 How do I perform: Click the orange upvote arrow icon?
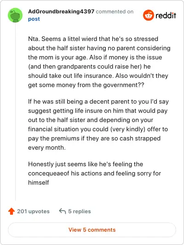click(x=11, y=211)
